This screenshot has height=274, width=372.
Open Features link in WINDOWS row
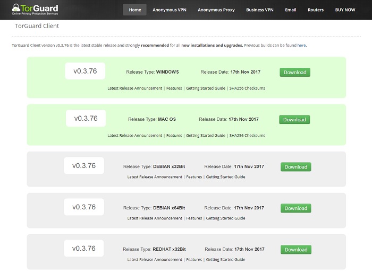click(x=174, y=89)
